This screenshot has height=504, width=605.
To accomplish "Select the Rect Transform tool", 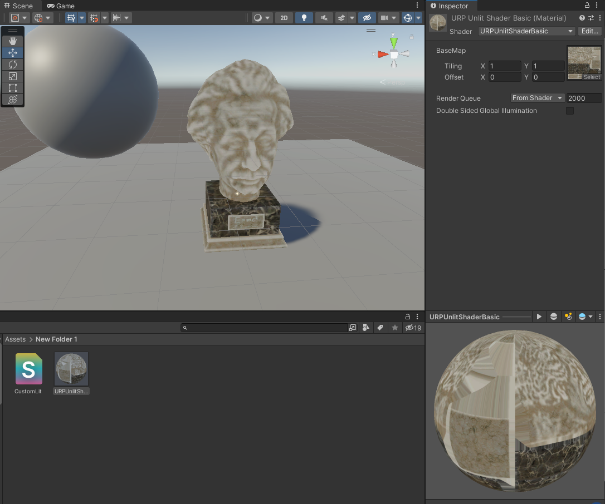I will (13, 88).
